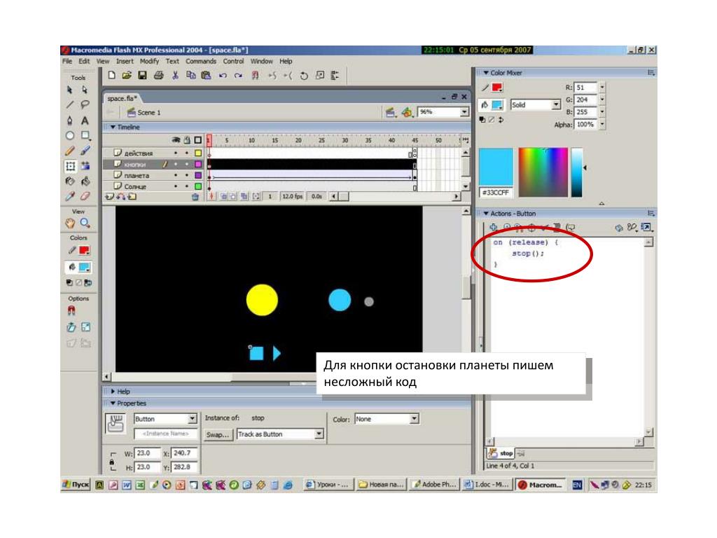Screen dimensions: 717x538
Task: Click the Open file toolbar icon
Action: [x=127, y=76]
